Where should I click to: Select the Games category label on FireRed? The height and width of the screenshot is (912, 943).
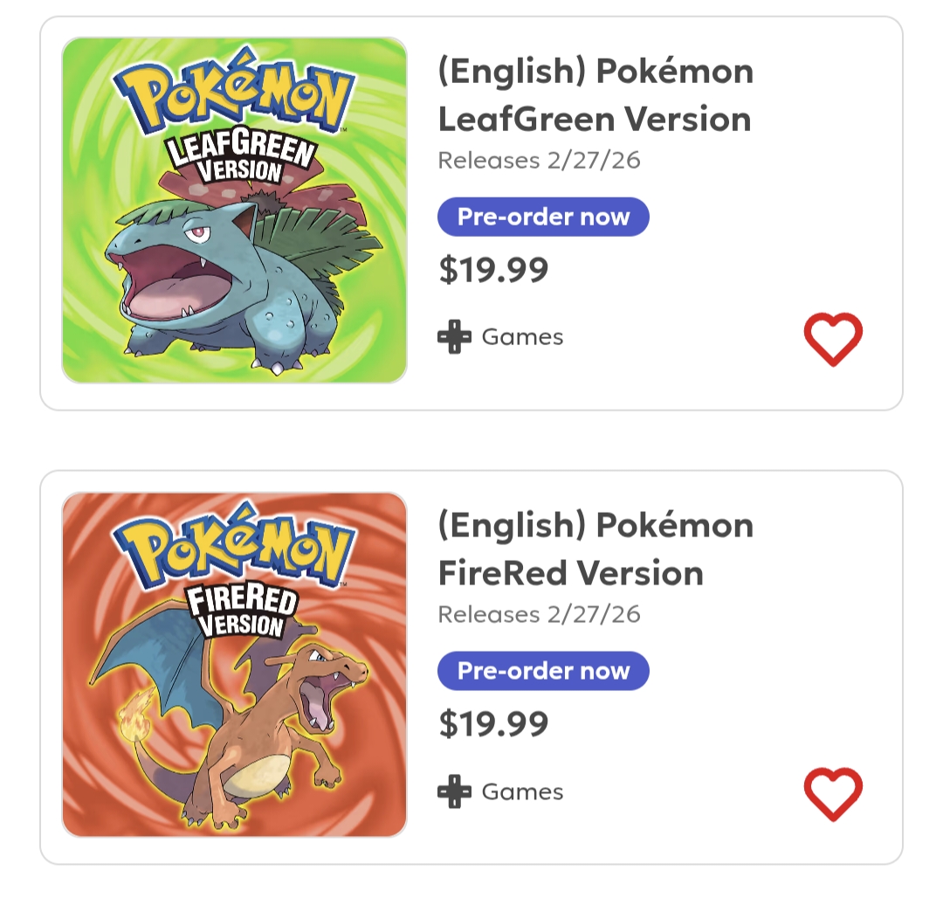(522, 792)
